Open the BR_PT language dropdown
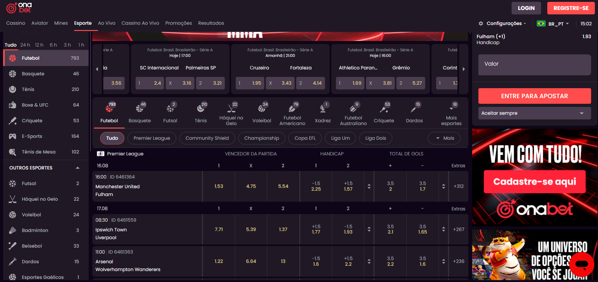 [553, 23]
